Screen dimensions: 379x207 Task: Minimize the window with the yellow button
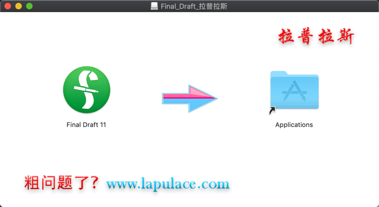(x=18, y=6)
